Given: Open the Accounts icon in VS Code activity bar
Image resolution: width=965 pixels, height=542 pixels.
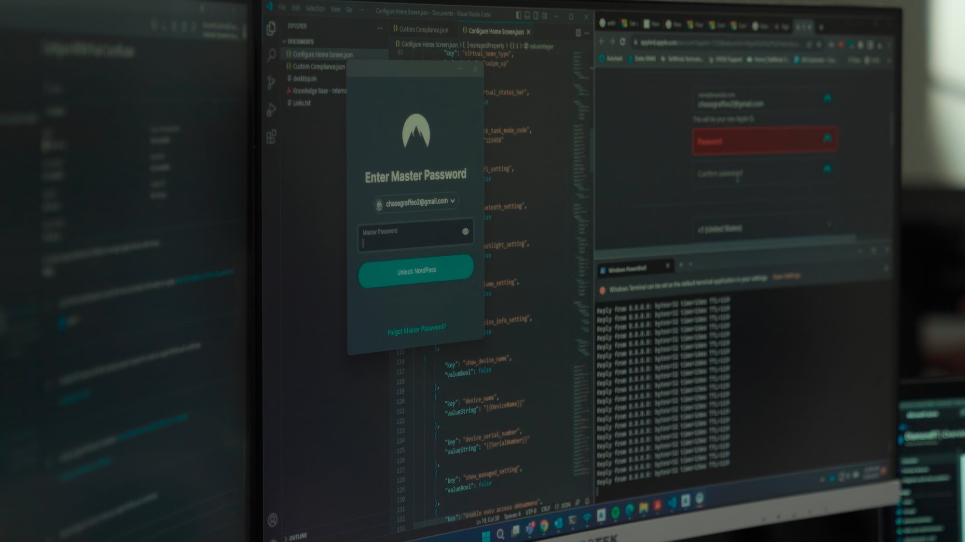Looking at the screenshot, I should [x=273, y=520].
